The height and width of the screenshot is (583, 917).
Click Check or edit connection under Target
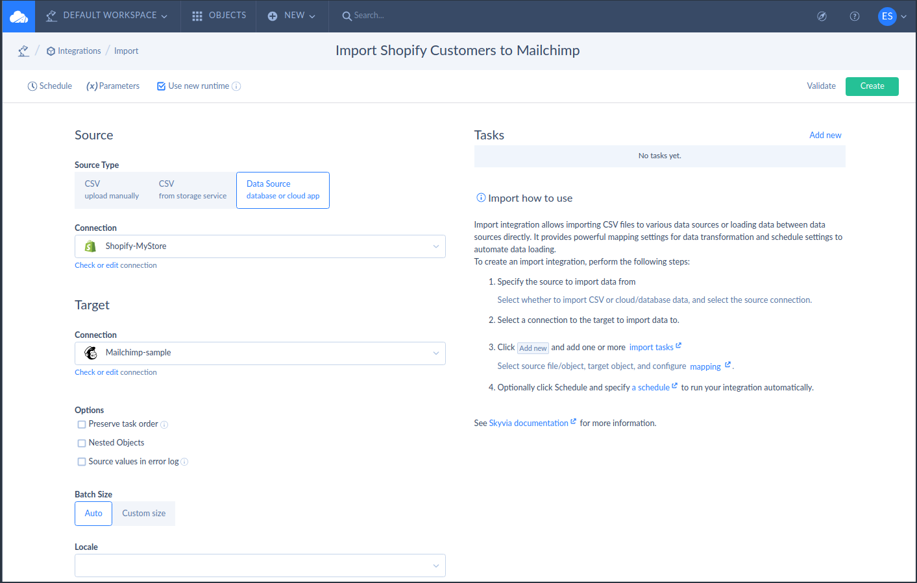point(116,372)
